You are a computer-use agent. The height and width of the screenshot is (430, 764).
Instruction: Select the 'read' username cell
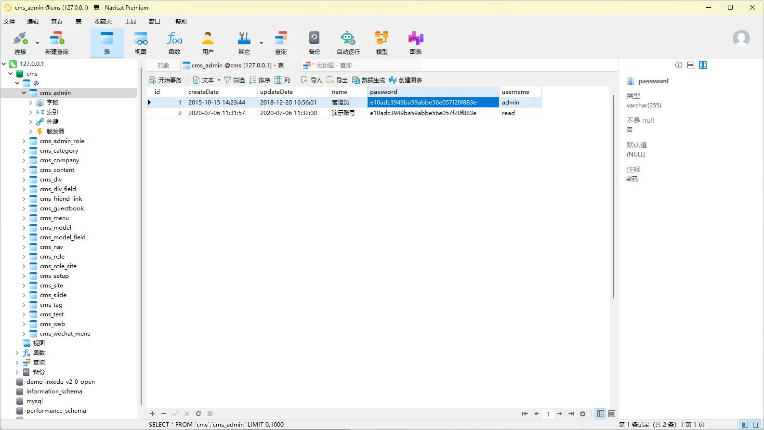(520, 113)
